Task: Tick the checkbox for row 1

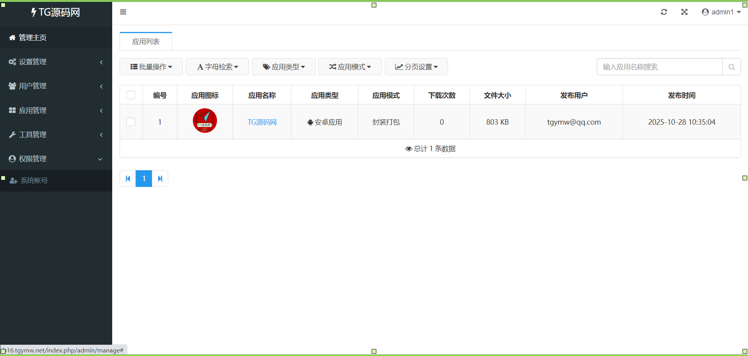Action: click(131, 122)
